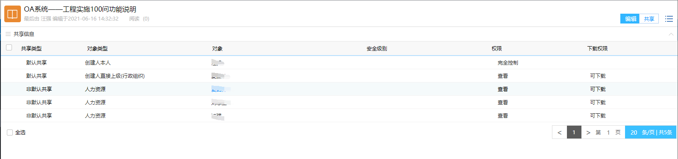678x159 pixels.
Task: Select the 创建人直接上级(行政组织) row
Action: [x=339, y=76]
